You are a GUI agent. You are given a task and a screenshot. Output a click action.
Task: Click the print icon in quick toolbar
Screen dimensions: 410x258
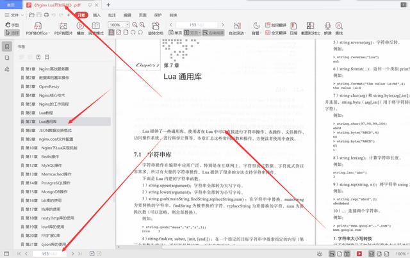tap(46, 15)
